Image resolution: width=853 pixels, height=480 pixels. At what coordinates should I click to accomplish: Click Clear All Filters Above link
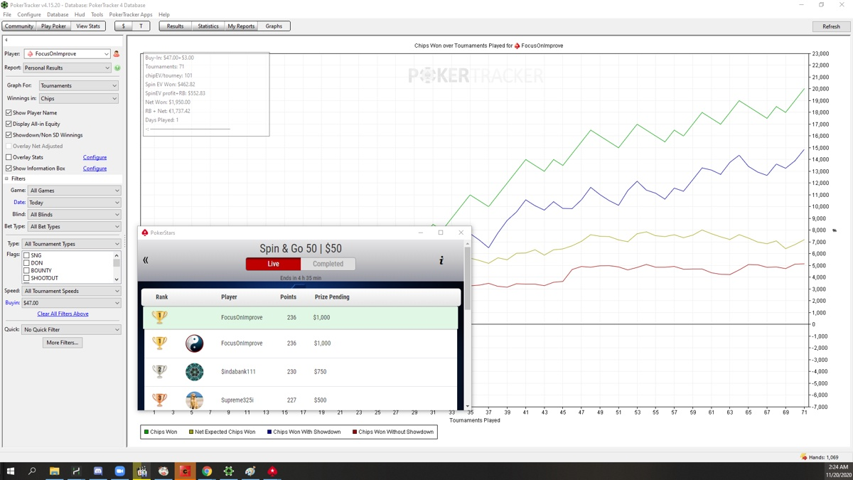tap(63, 314)
